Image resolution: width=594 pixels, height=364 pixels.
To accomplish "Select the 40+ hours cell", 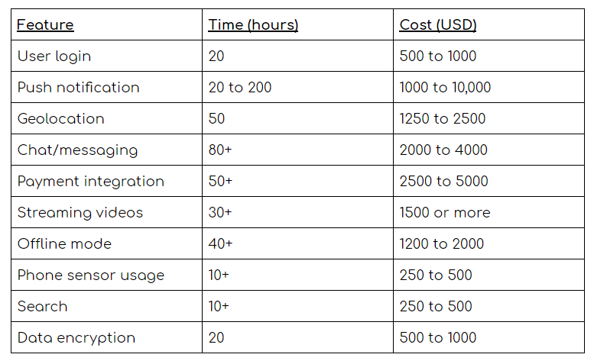I will click(220, 244).
